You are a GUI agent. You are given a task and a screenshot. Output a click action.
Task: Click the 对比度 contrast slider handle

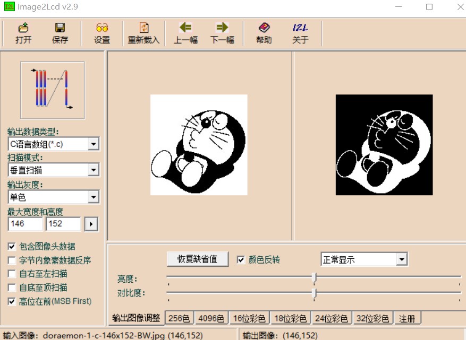[x=314, y=293]
